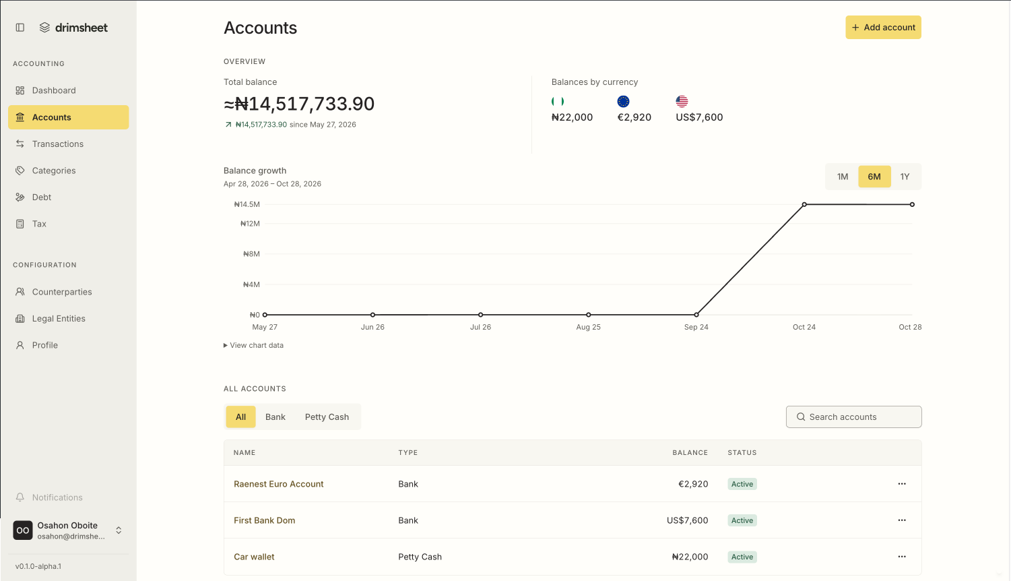Click the Legal Entities building icon
This screenshot has width=1011, height=581.
coord(20,319)
